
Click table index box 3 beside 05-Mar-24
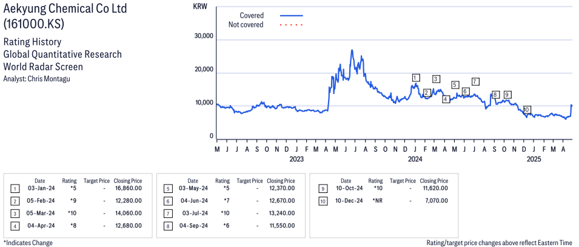tap(15, 214)
